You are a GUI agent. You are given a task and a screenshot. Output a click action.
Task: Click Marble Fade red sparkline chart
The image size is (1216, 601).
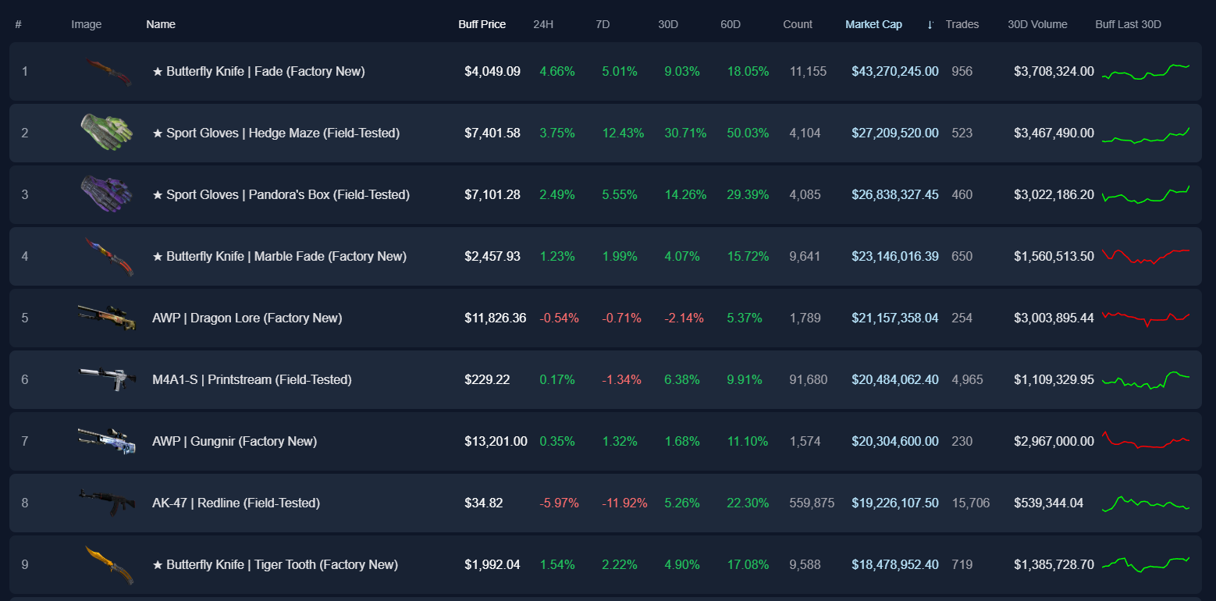tap(1145, 256)
